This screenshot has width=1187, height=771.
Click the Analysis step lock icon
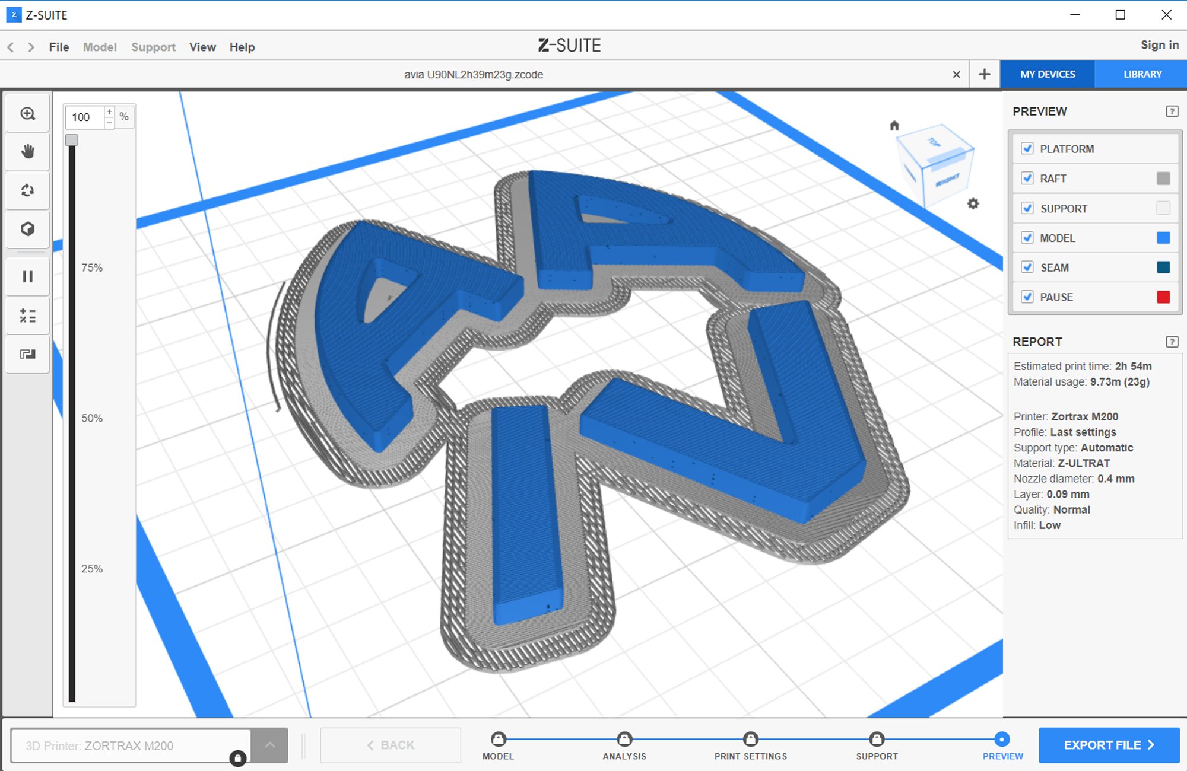click(624, 738)
